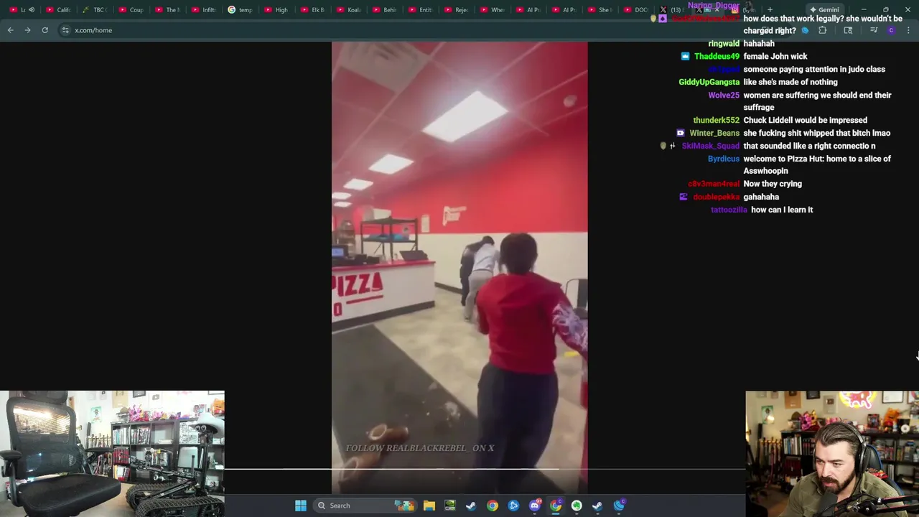Switch to the 'Wher' tab
The height and width of the screenshot is (517, 919).
coord(493,10)
